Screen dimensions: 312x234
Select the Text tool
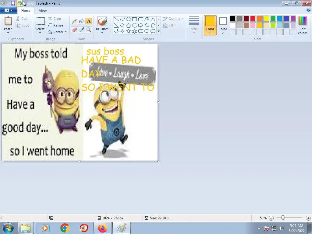pyautogui.click(x=89, y=21)
